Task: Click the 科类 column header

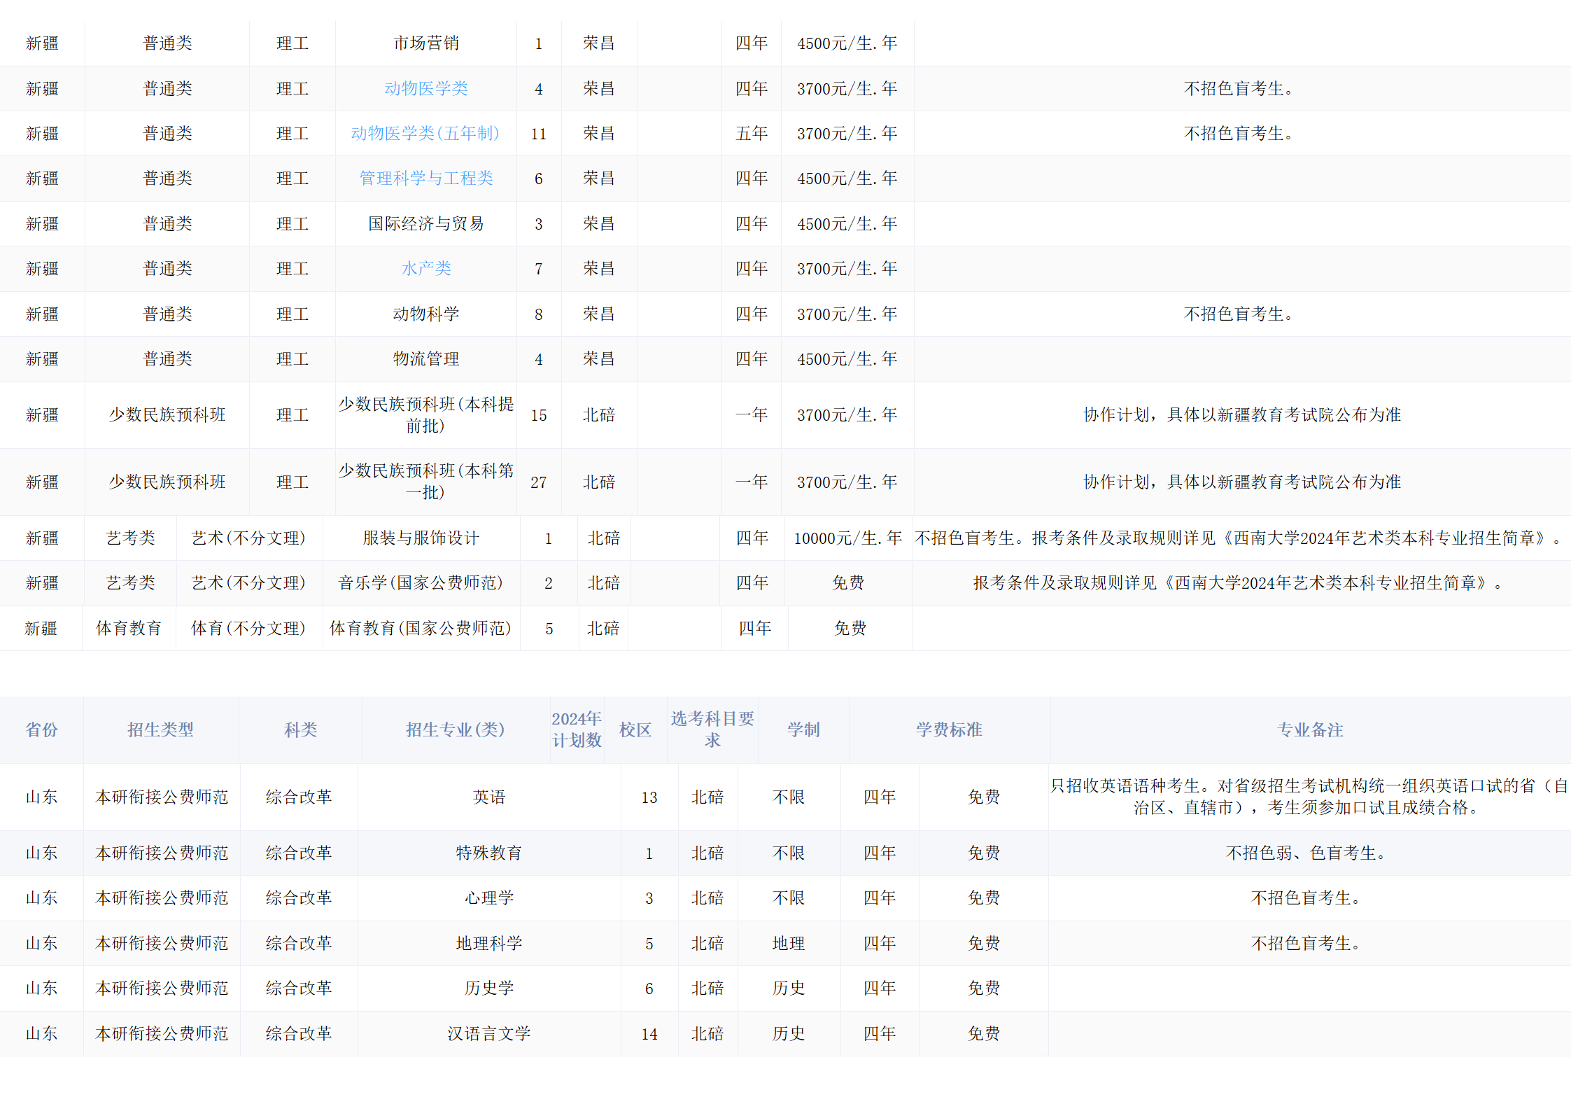Action: pos(300,730)
